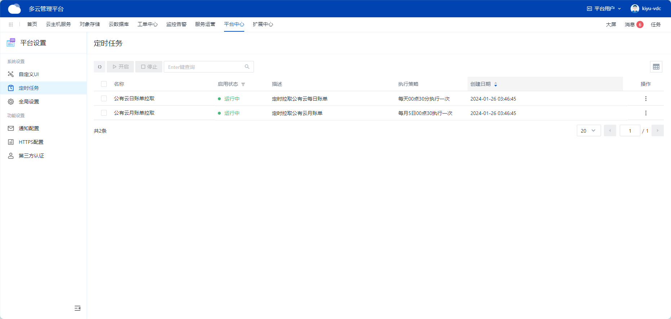671x319 pixels.
Task: Toggle the select-all checkbox in the header
Action: (104, 84)
